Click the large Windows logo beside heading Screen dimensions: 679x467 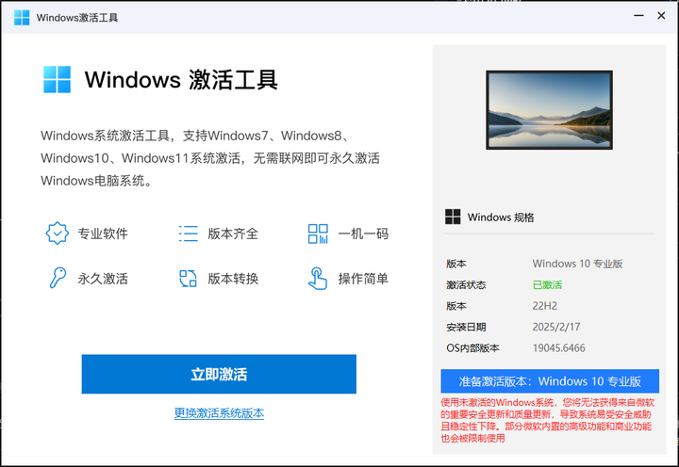coord(57,79)
